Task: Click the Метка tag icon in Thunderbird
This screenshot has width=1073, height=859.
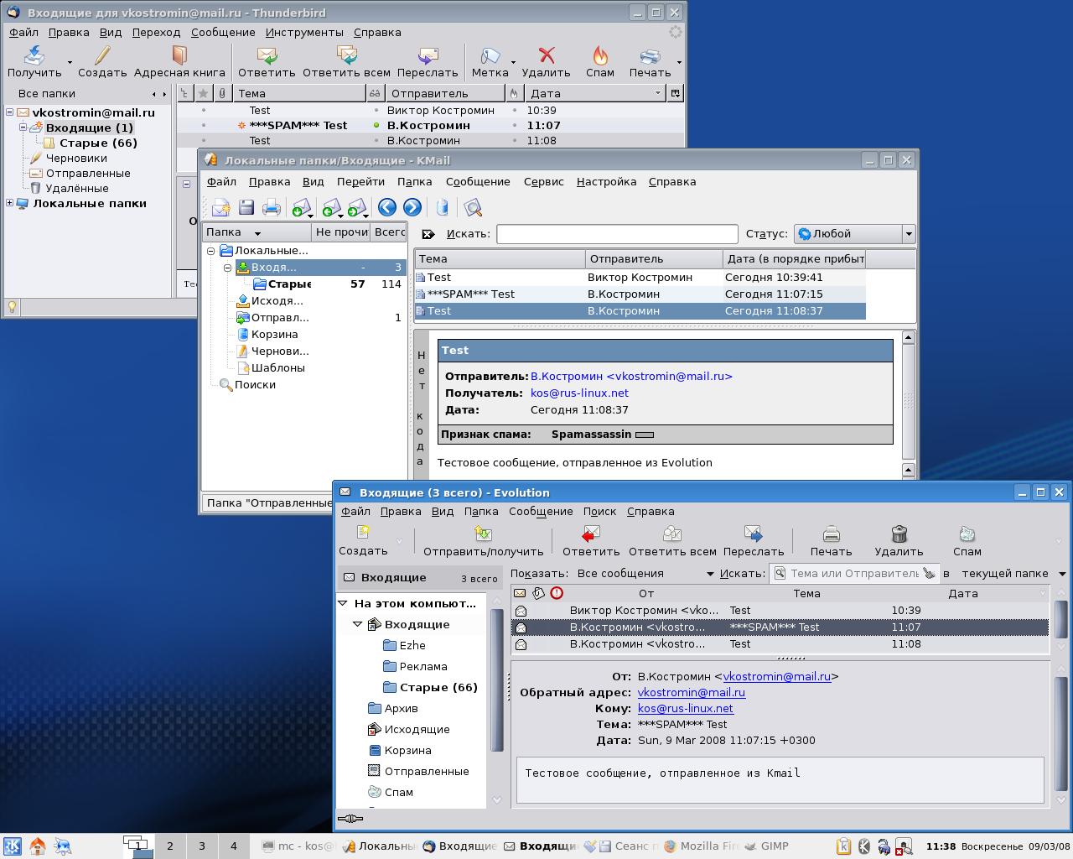Action: click(x=490, y=55)
